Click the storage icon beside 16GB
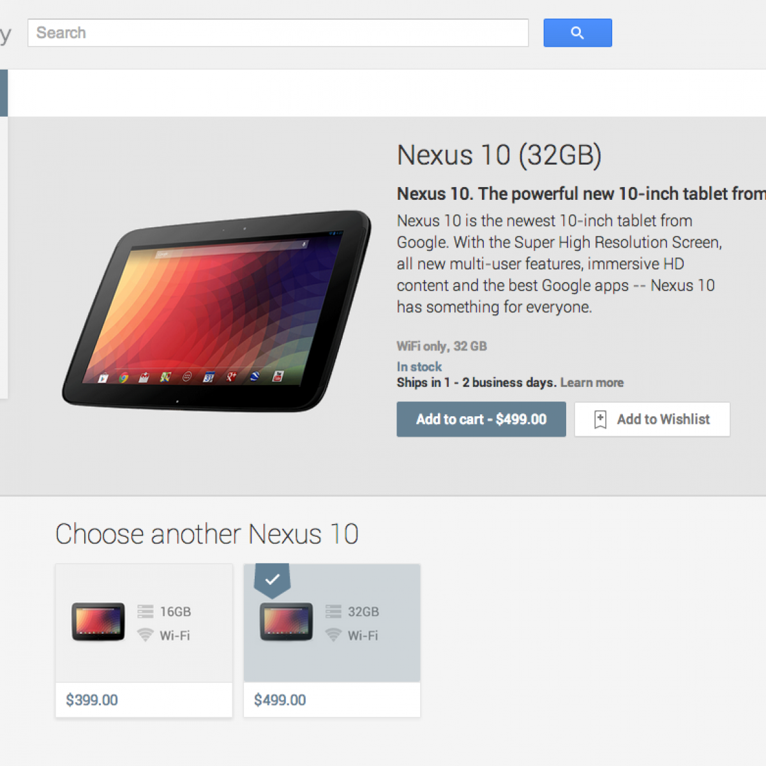The height and width of the screenshot is (766, 766). (146, 612)
